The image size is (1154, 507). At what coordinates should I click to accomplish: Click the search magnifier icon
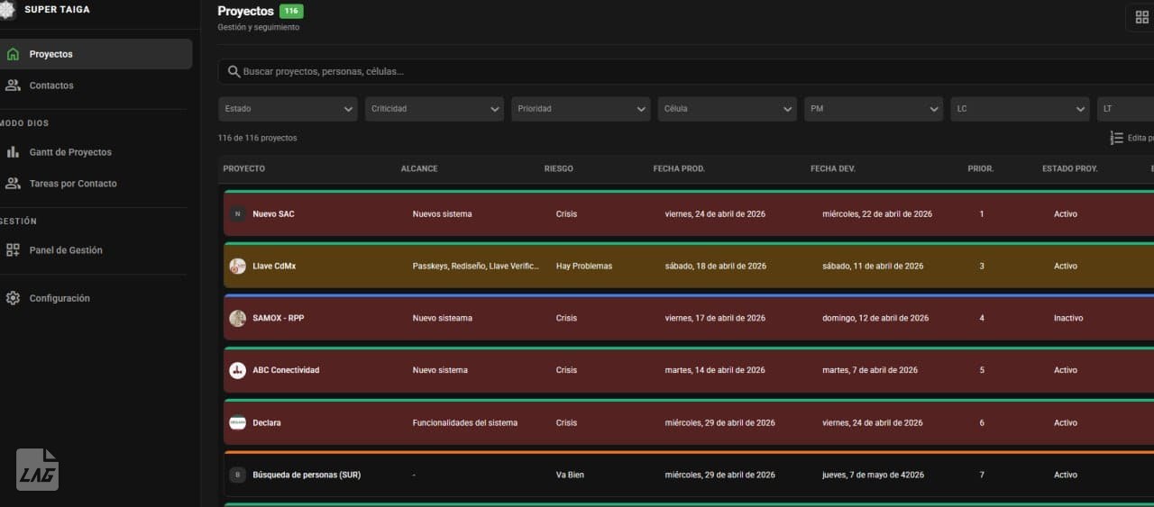coord(234,71)
